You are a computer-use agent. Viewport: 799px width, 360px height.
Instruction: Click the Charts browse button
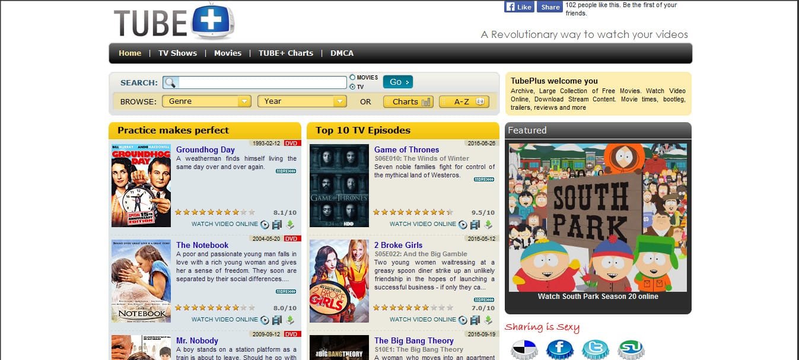(x=408, y=101)
